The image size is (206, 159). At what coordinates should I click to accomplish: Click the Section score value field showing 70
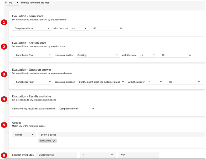click(x=173, y=55)
